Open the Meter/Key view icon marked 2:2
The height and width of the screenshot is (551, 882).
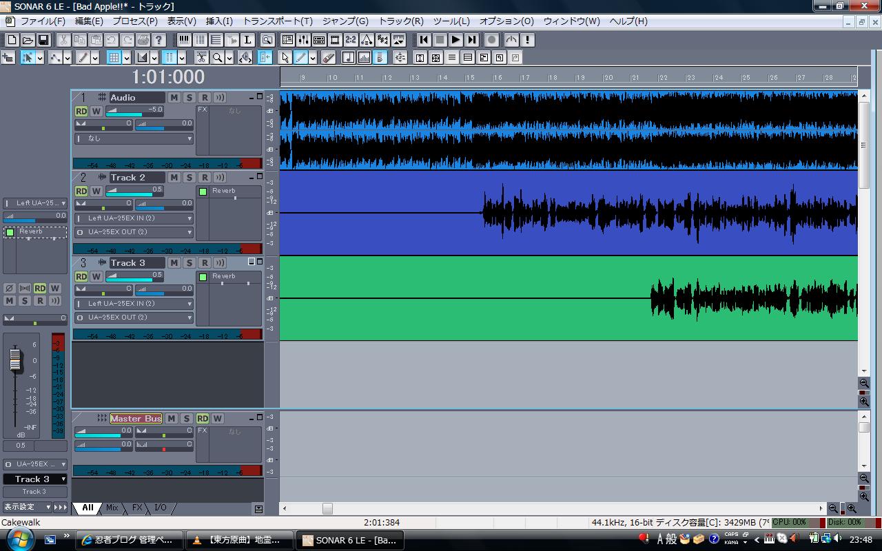click(351, 40)
